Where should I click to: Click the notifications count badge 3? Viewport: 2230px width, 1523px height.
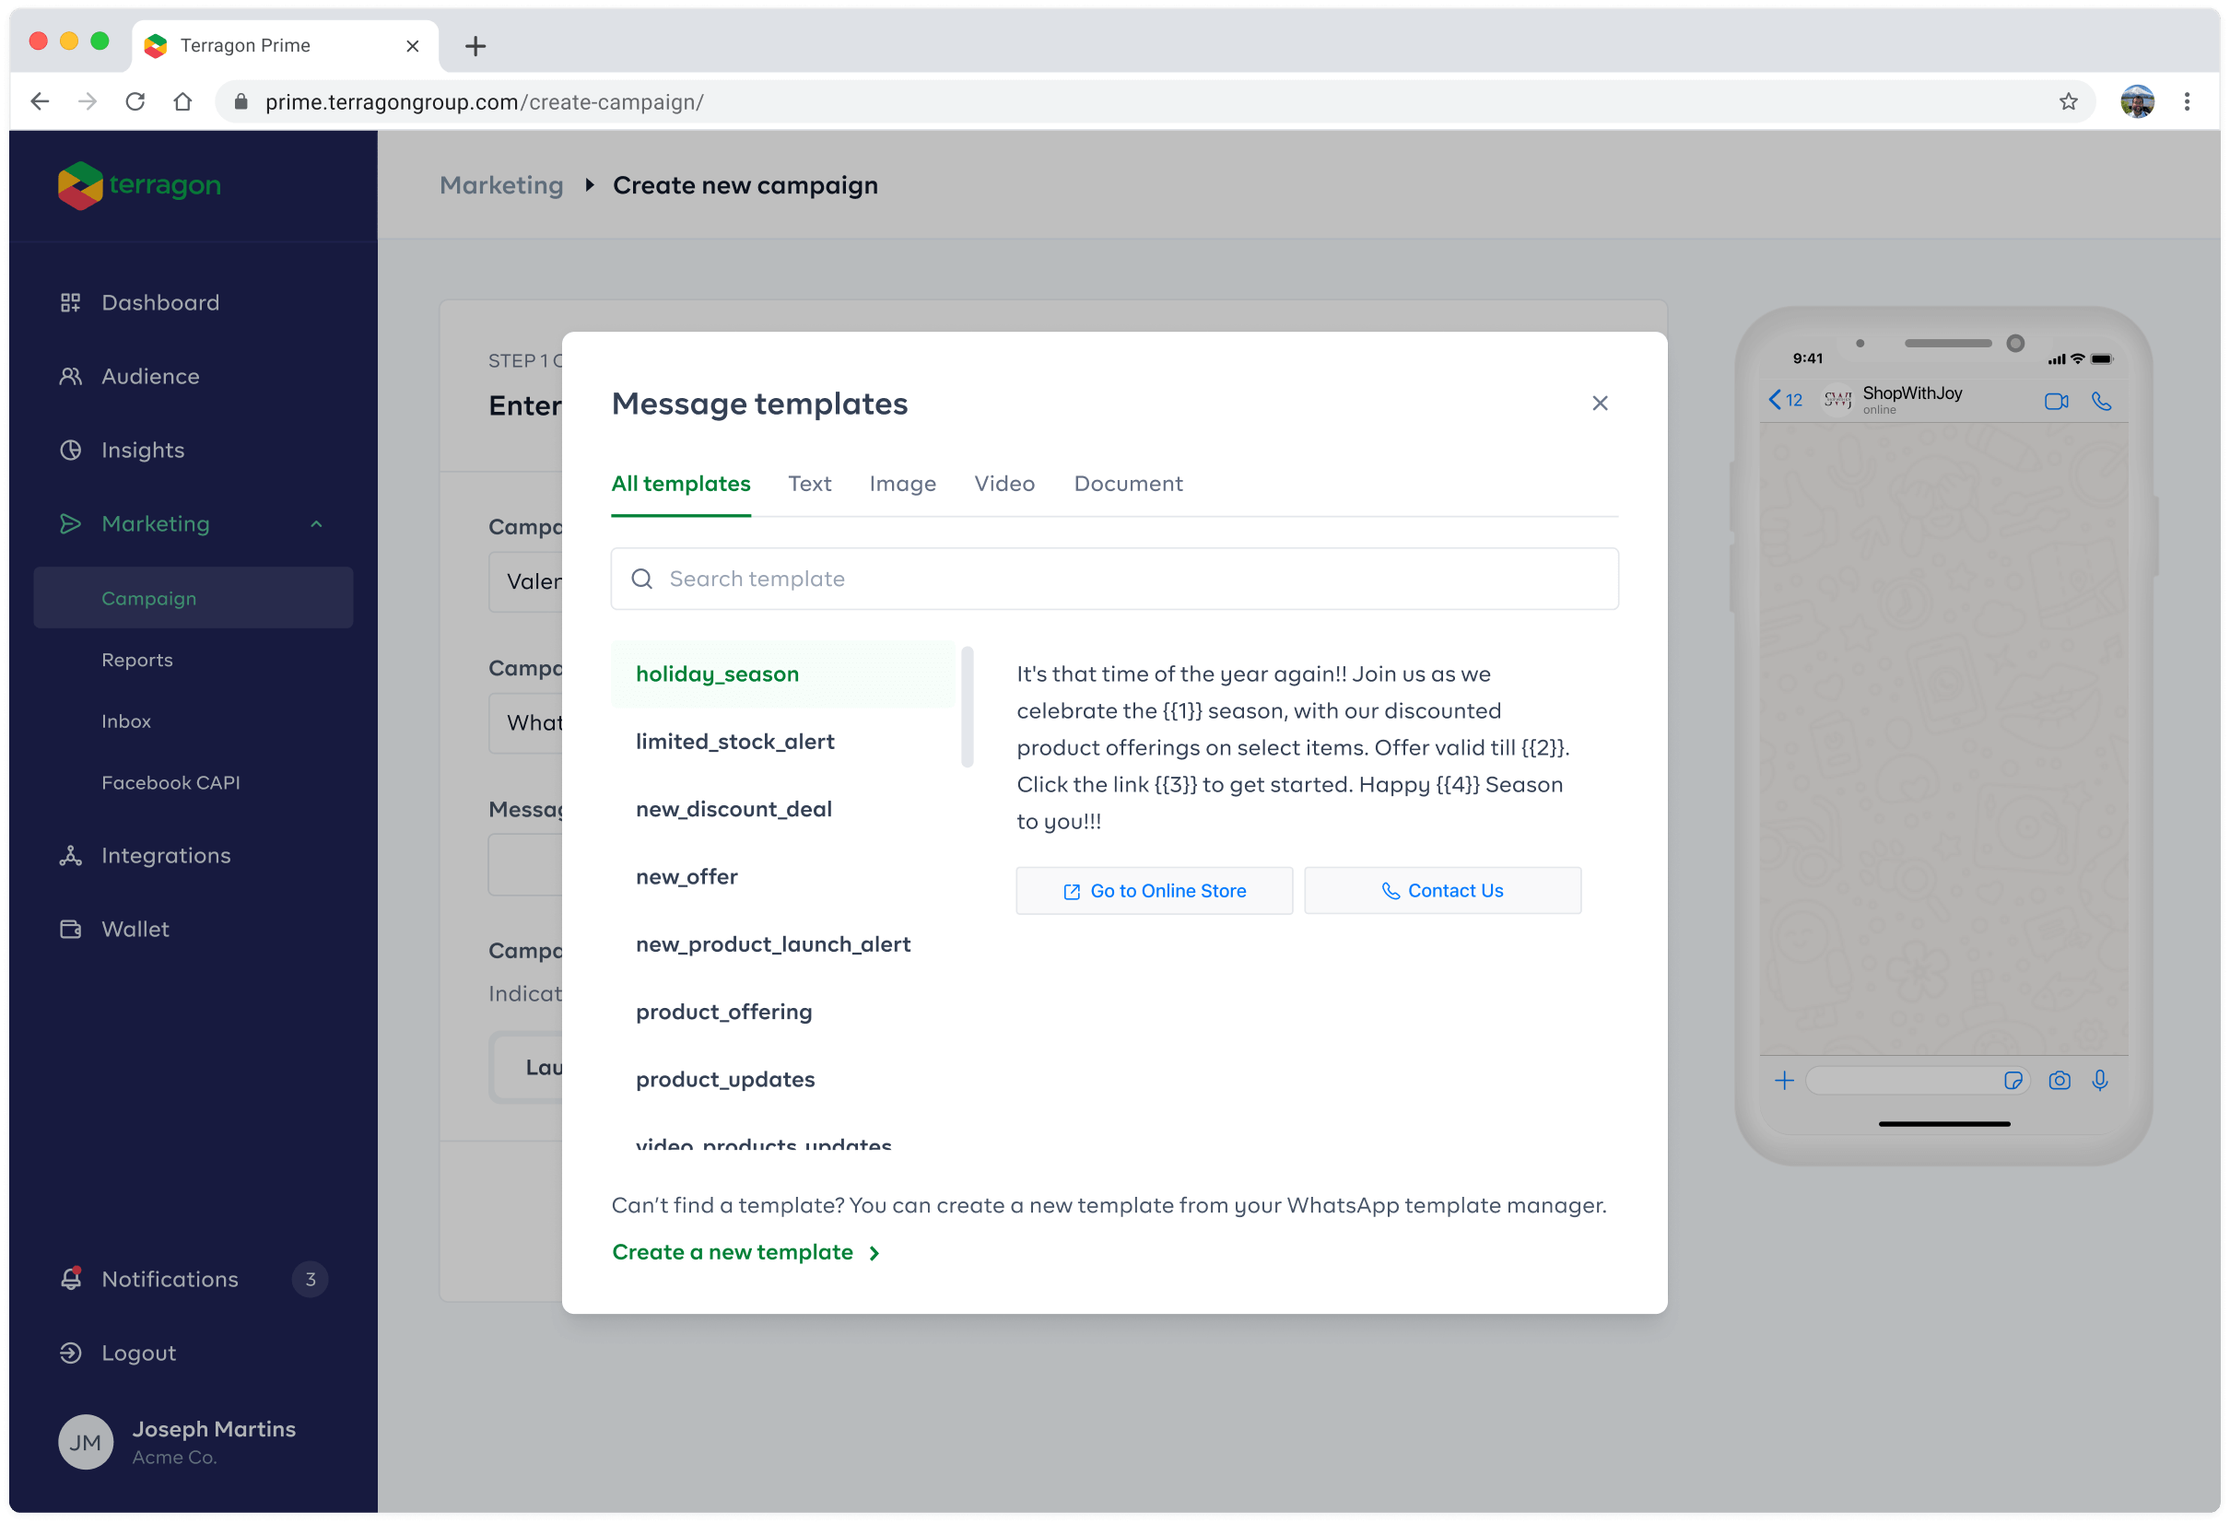tap(310, 1279)
